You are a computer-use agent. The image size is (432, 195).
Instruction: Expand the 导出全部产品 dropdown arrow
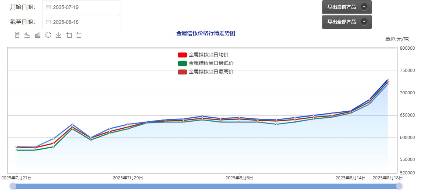(364, 22)
